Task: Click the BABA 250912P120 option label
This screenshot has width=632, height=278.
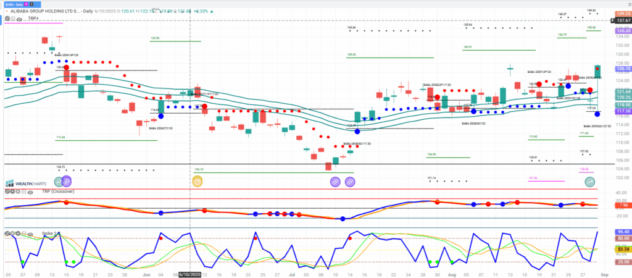Action: point(539,72)
